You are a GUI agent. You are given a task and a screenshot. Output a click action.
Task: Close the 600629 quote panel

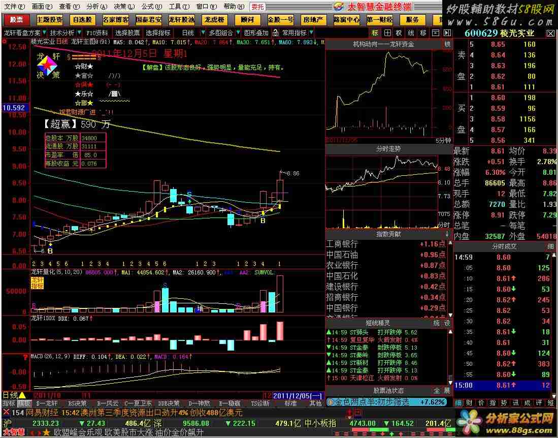click(550, 33)
